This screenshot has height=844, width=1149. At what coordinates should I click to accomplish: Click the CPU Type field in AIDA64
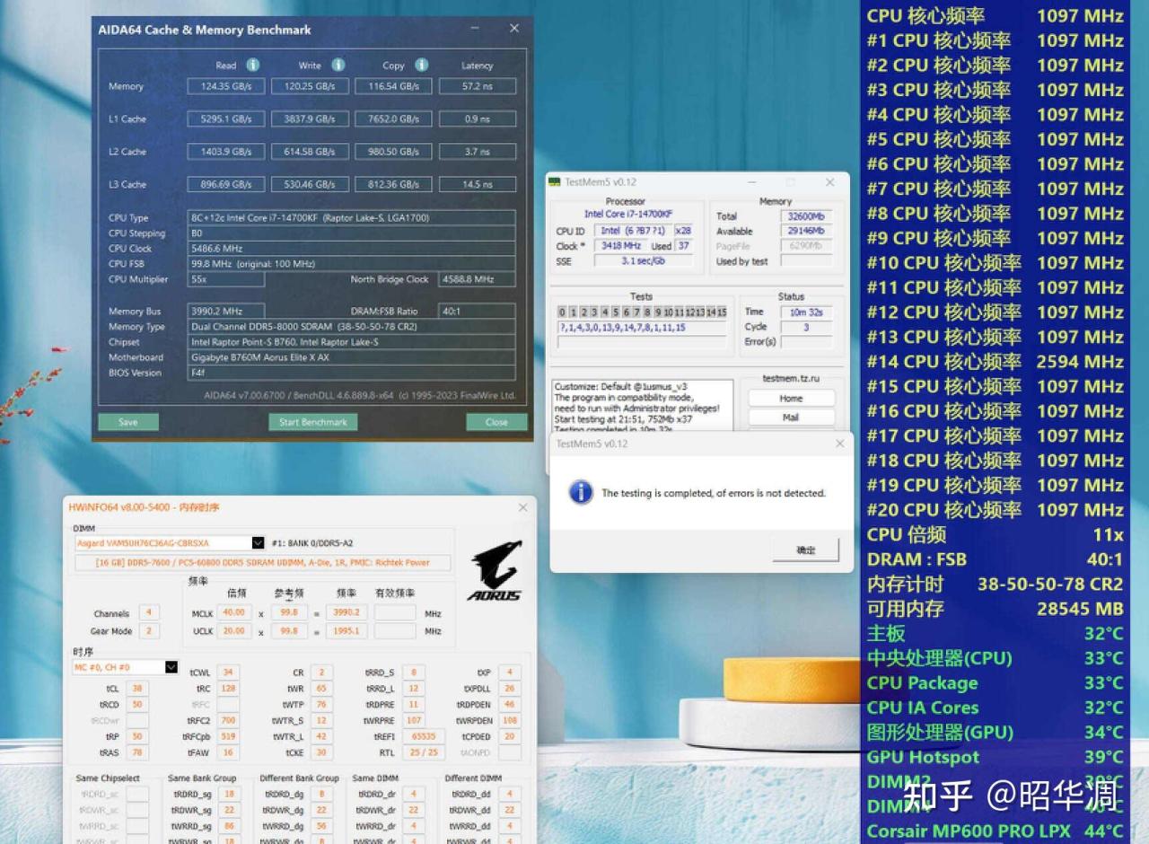[352, 217]
